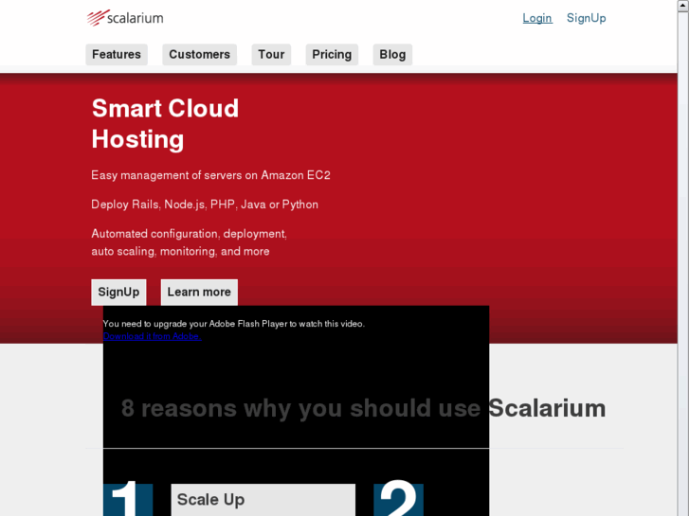Click the red striped logo mark
The width and height of the screenshot is (689, 516).
pos(96,18)
